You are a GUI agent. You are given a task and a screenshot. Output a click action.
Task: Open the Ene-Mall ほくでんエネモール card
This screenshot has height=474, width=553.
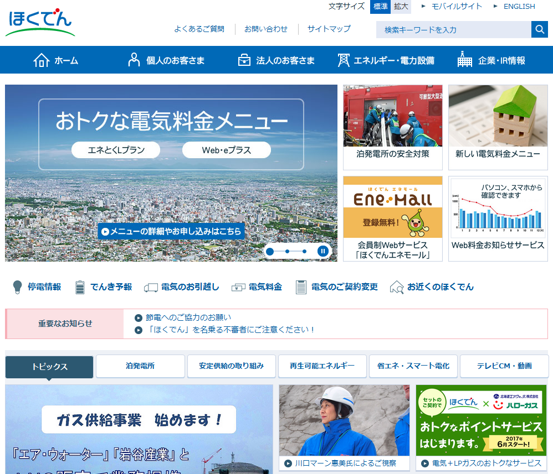[x=392, y=218]
